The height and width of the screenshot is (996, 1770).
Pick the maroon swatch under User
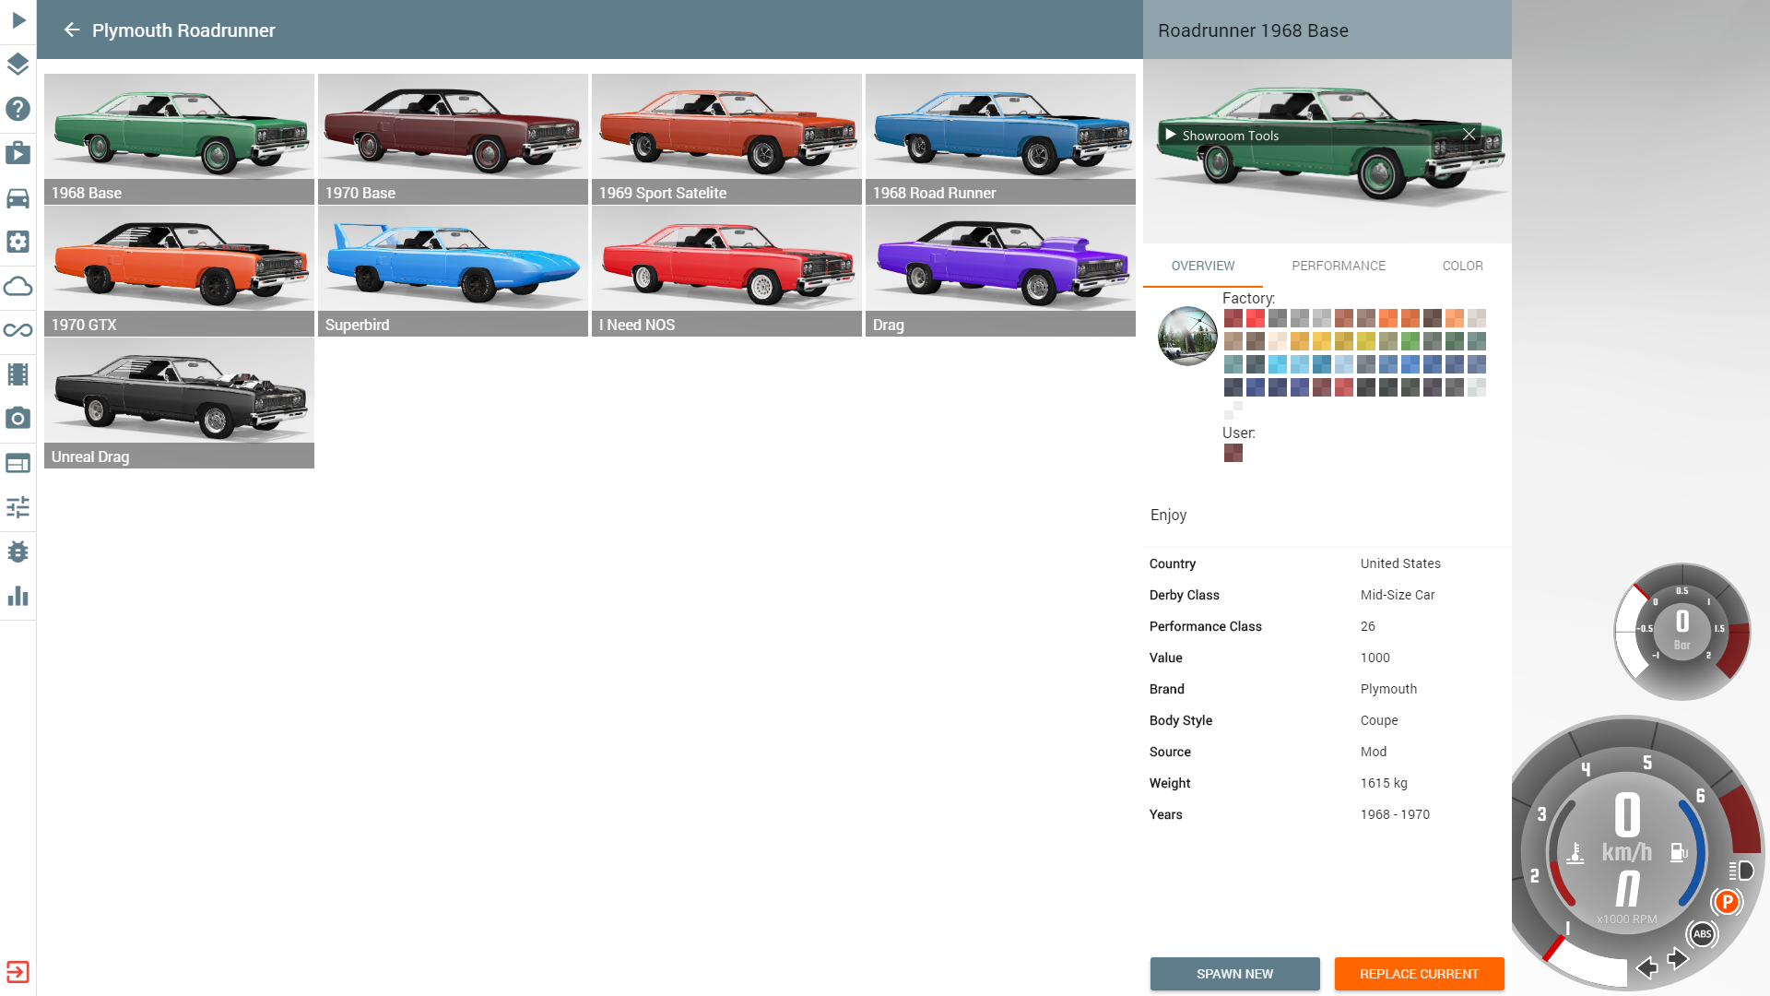pyautogui.click(x=1233, y=453)
